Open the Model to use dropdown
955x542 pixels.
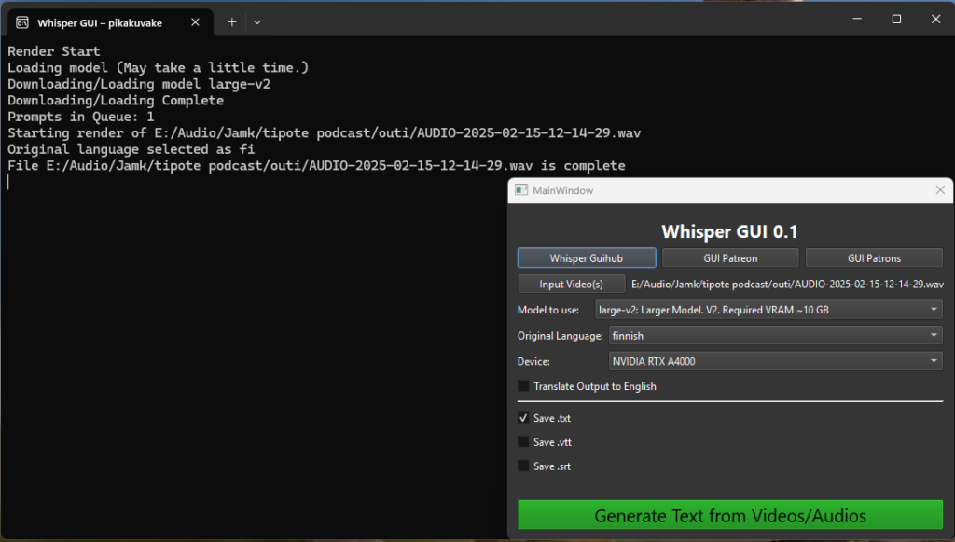pos(768,310)
